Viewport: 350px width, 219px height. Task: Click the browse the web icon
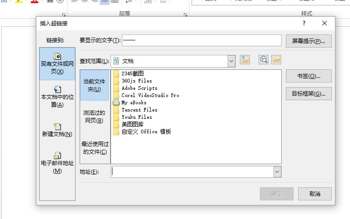[264, 60]
